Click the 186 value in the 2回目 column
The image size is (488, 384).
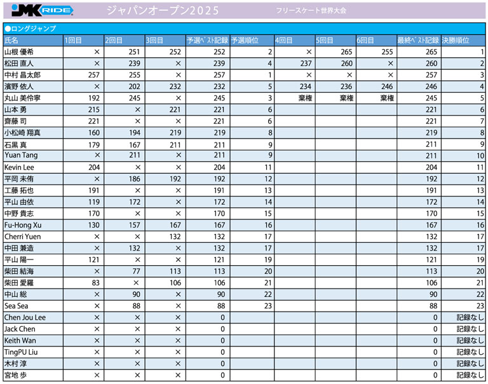[135, 179]
